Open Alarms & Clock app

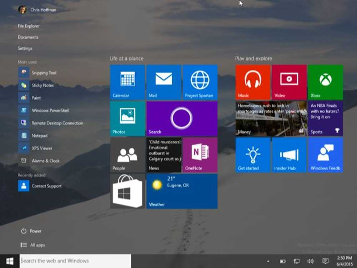pos(39,161)
